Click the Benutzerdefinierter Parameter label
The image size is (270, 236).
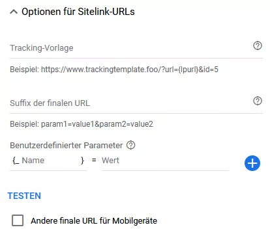tap(67, 146)
